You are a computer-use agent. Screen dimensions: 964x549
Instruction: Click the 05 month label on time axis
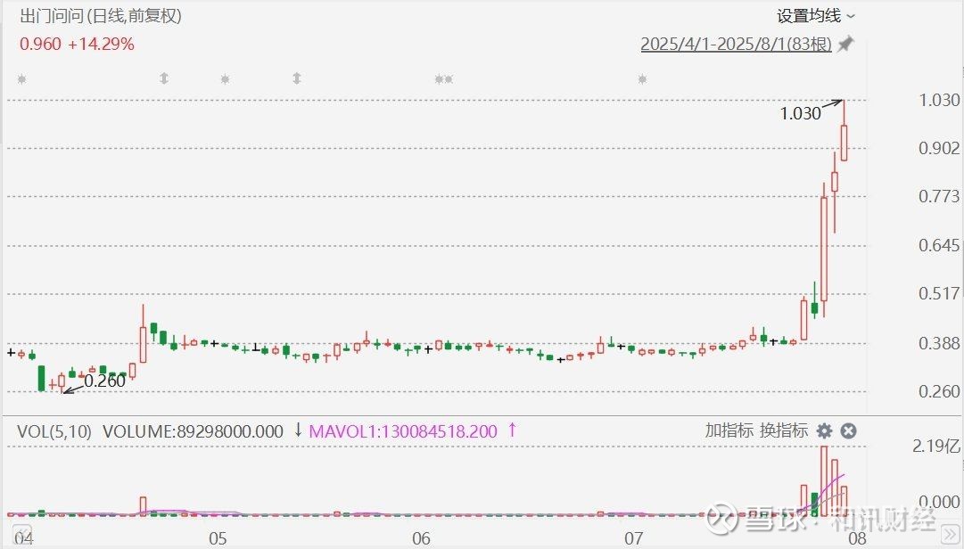(x=218, y=538)
